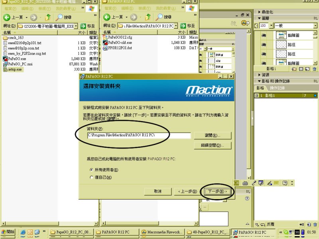Open the 磁碟空間(D)... disk space dialog
The height and width of the screenshot is (239, 319).
click(213, 145)
